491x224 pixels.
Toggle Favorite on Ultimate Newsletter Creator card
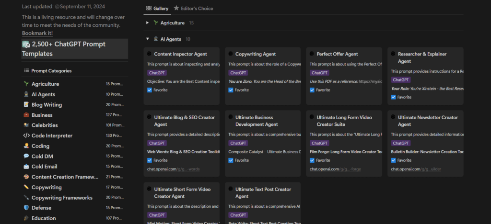(x=394, y=160)
